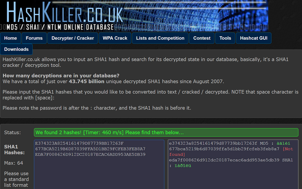This screenshot has width=302, height=189.
Task: Click the cracked MD5 result 'àäìèí'
Action: 283,144
